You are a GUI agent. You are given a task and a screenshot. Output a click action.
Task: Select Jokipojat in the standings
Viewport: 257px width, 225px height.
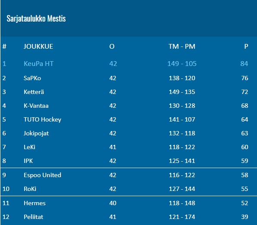pyautogui.click(x=36, y=133)
